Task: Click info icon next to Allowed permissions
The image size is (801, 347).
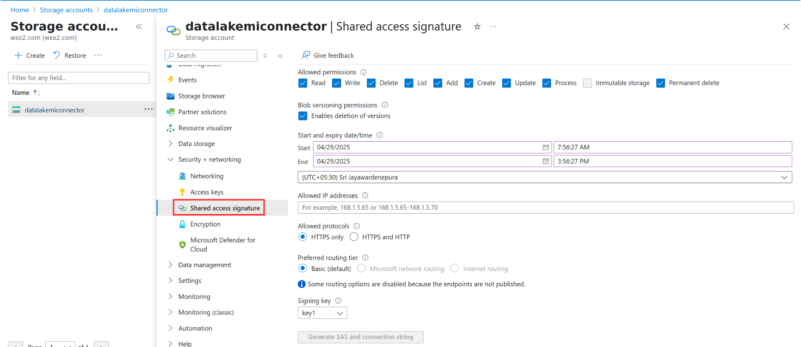Action: pyautogui.click(x=363, y=72)
